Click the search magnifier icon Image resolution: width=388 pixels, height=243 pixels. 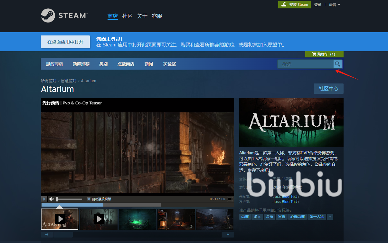337,64
